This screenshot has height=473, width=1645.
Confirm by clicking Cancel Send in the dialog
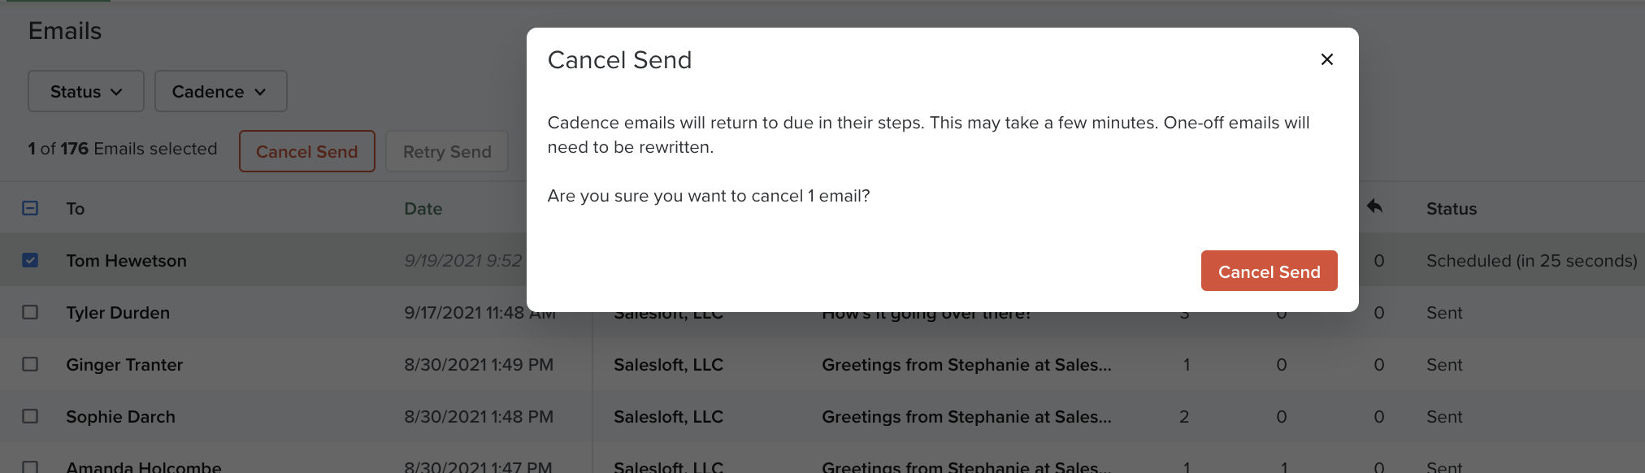1269,271
